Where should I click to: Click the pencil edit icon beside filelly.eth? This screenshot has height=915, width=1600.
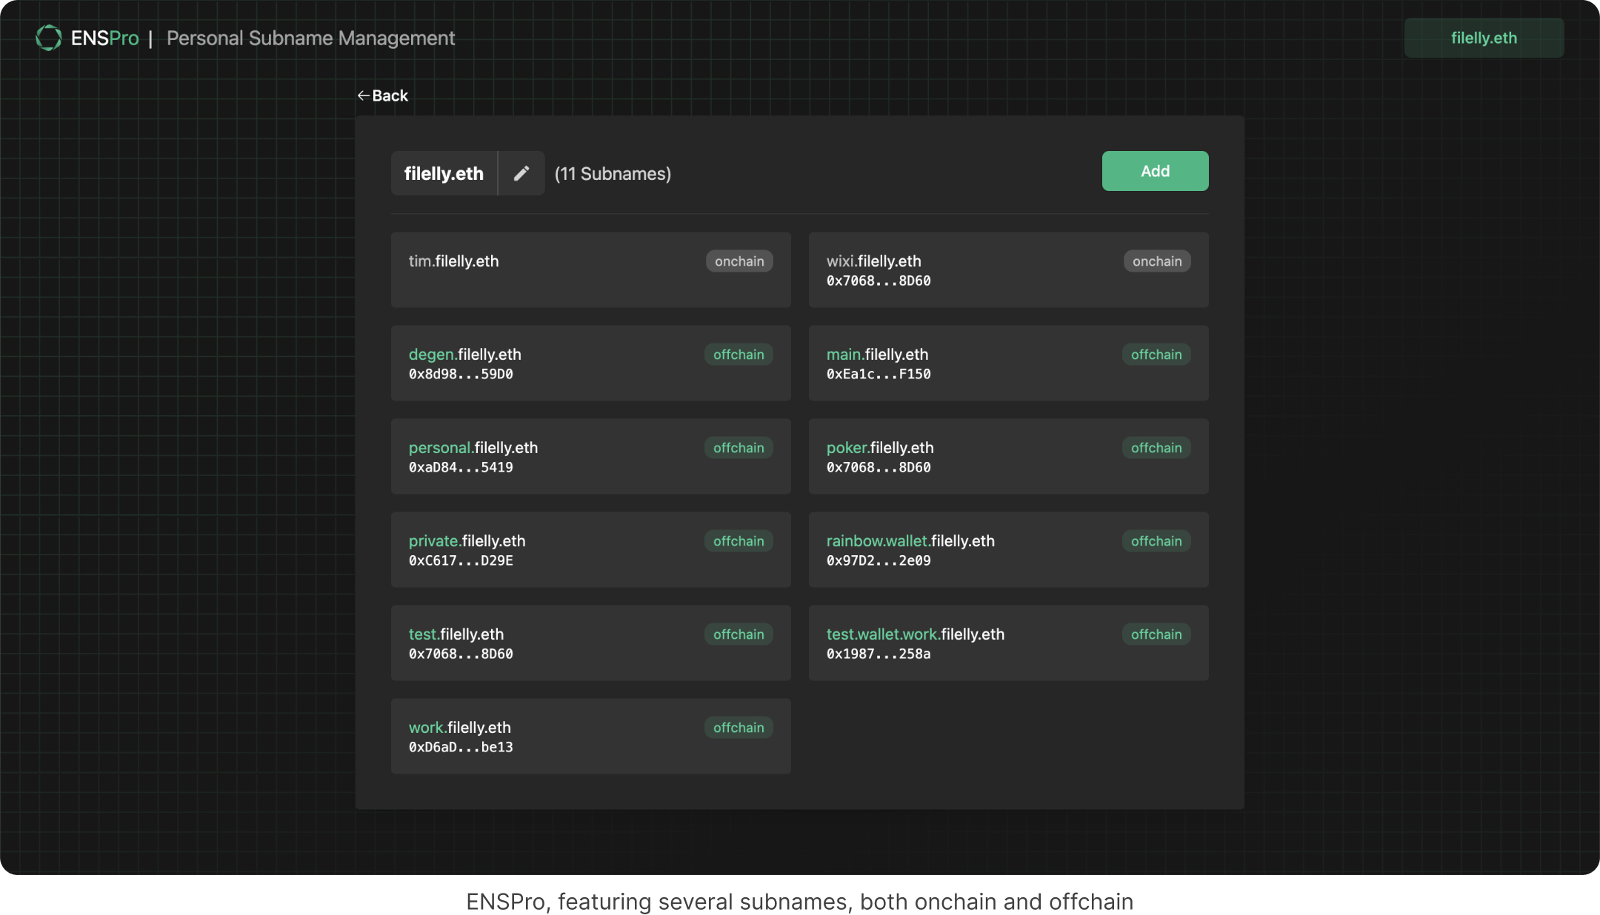tap(521, 173)
